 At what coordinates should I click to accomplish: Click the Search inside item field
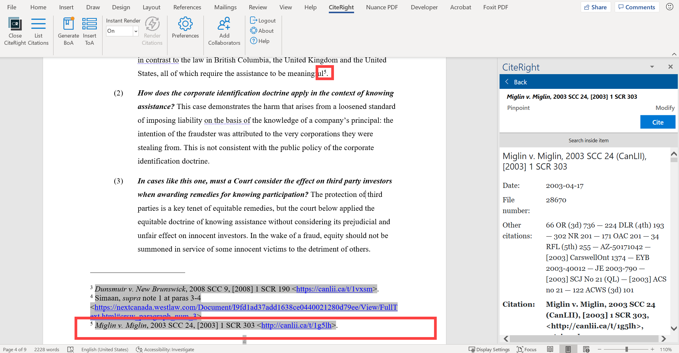[x=588, y=140]
